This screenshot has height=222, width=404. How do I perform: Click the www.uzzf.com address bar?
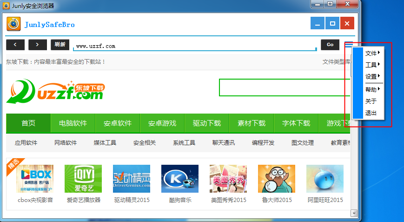195,46
